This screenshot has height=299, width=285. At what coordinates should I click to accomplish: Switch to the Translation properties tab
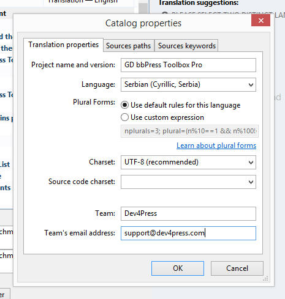[x=63, y=45]
